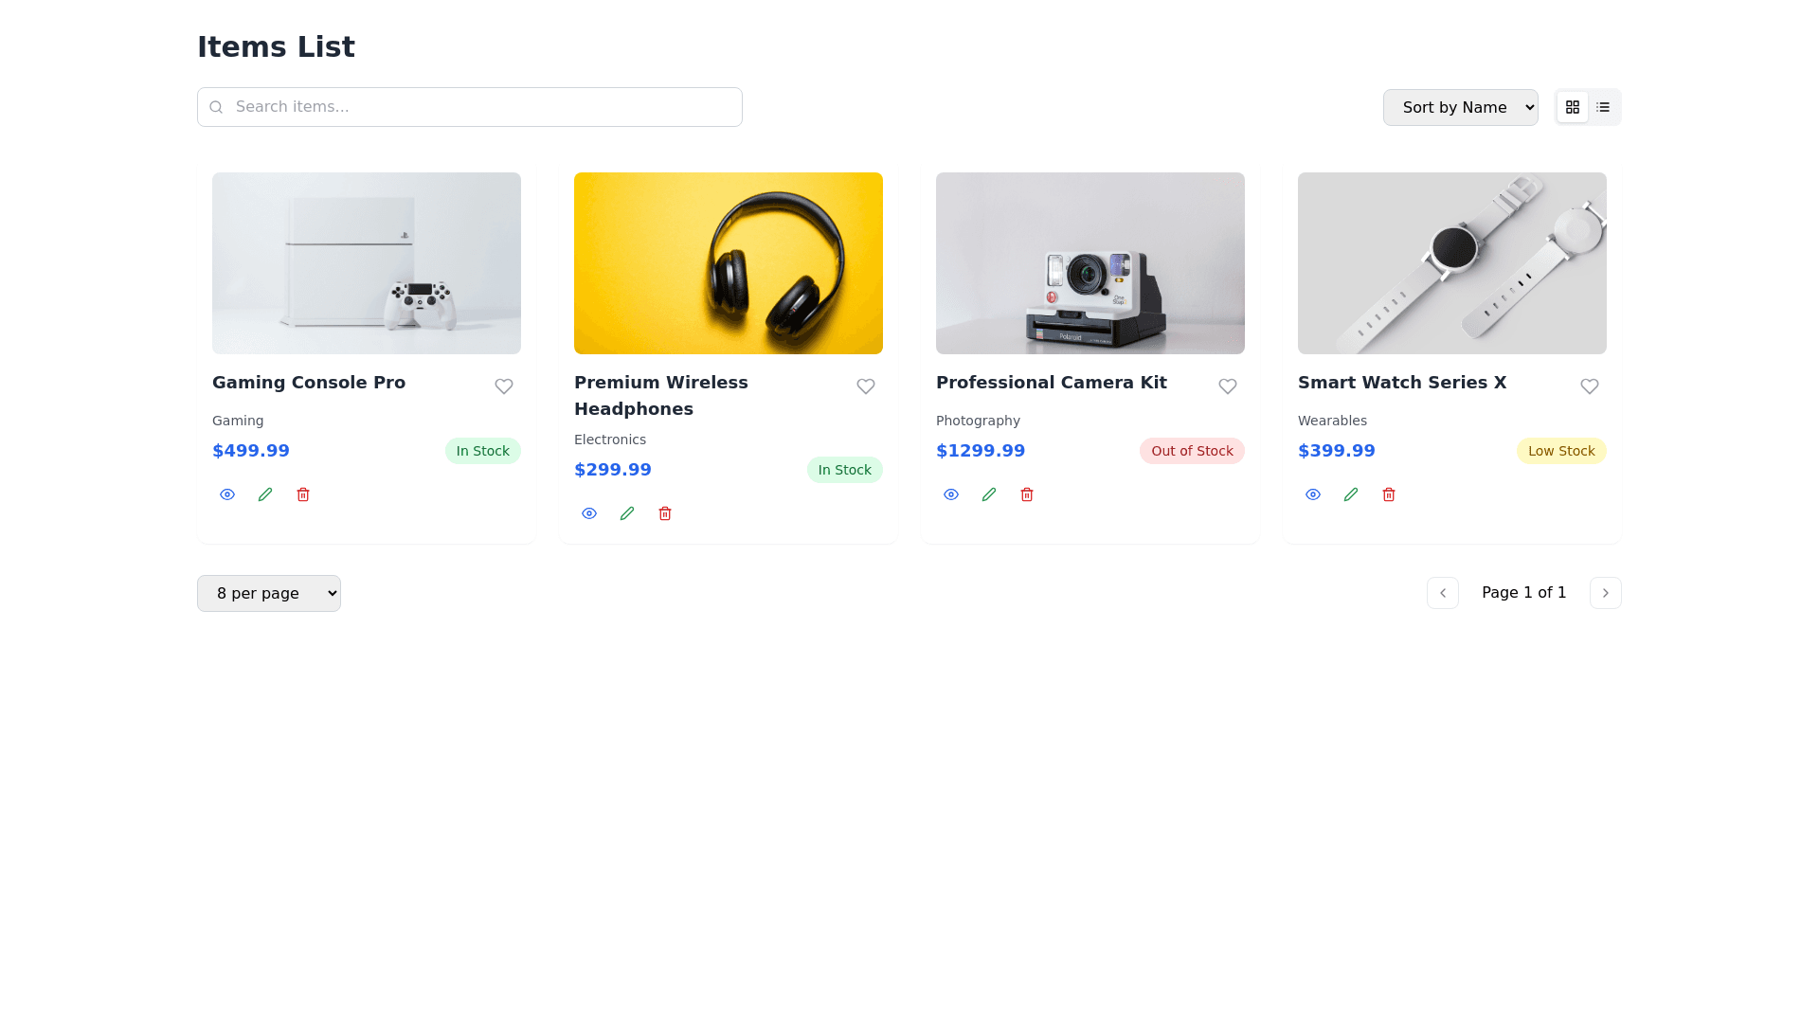
Task: Edit the Professional Camera Kit item
Action: coord(988,494)
